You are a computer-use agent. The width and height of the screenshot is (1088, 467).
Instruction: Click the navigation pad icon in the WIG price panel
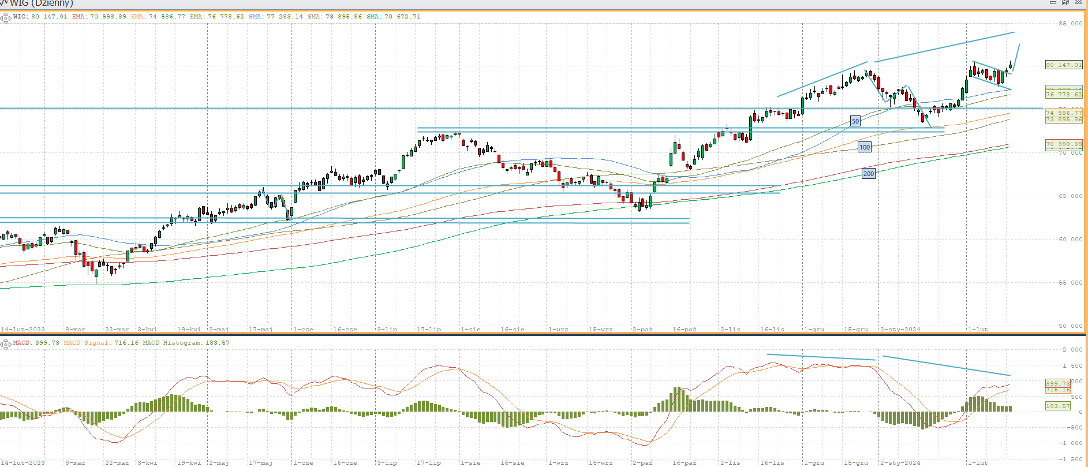pos(6,18)
